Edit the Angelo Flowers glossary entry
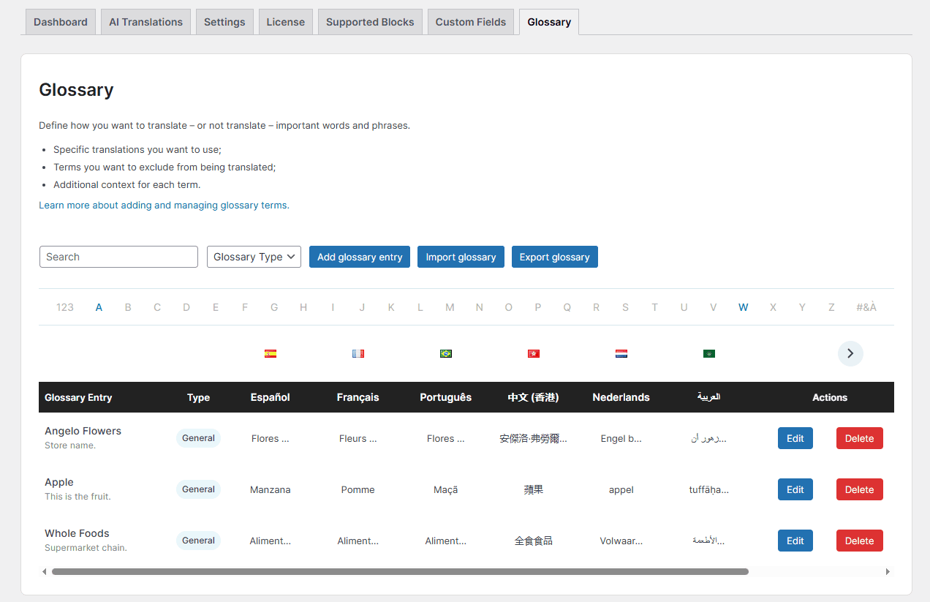Viewport: 930px width, 602px height. click(795, 438)
